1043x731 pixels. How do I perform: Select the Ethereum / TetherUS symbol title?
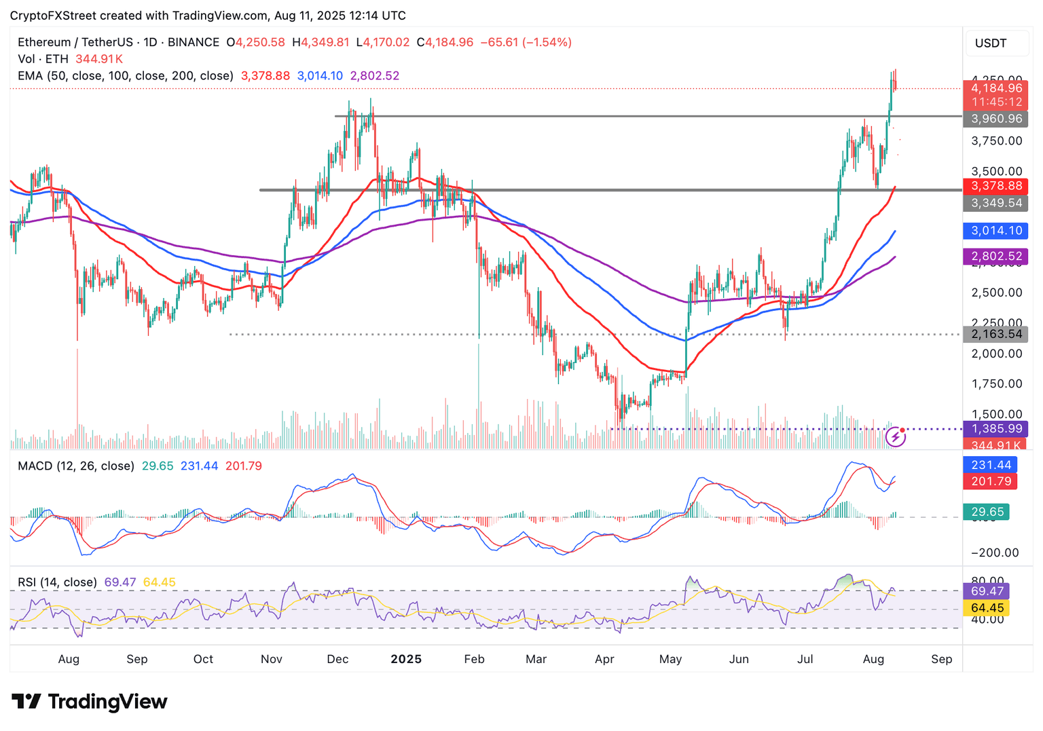pyautogui.click(x=75, y=42)
